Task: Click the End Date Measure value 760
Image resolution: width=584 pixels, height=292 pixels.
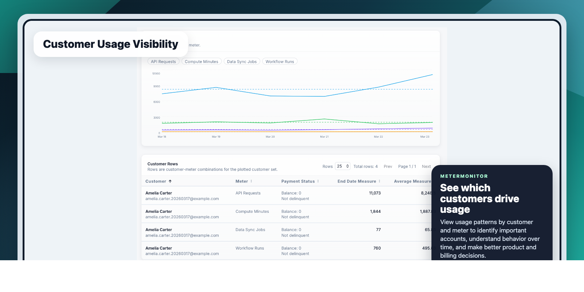Action: tap(377, 248)
